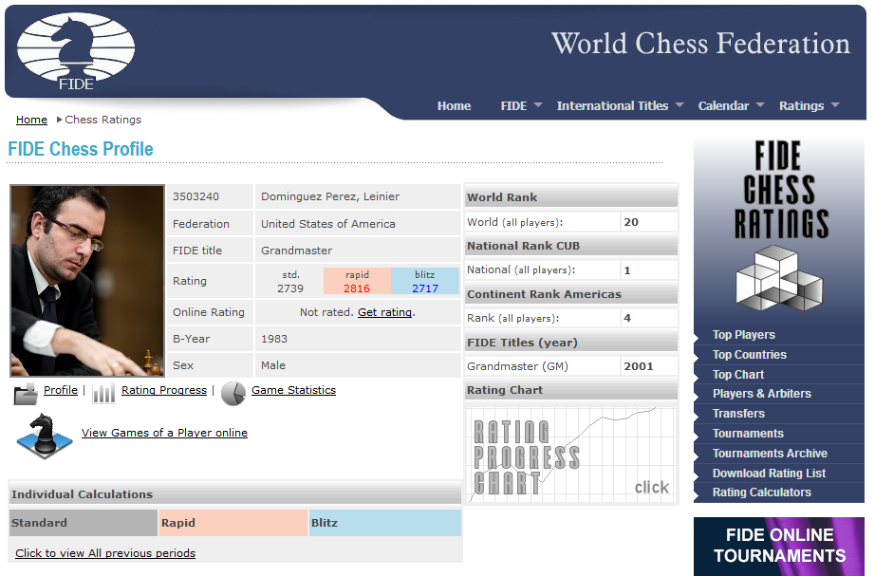Select the rapid rating 2816 cell
This screenshot has width=875, height=576.
pyautogui.click(x=357, y=281)
